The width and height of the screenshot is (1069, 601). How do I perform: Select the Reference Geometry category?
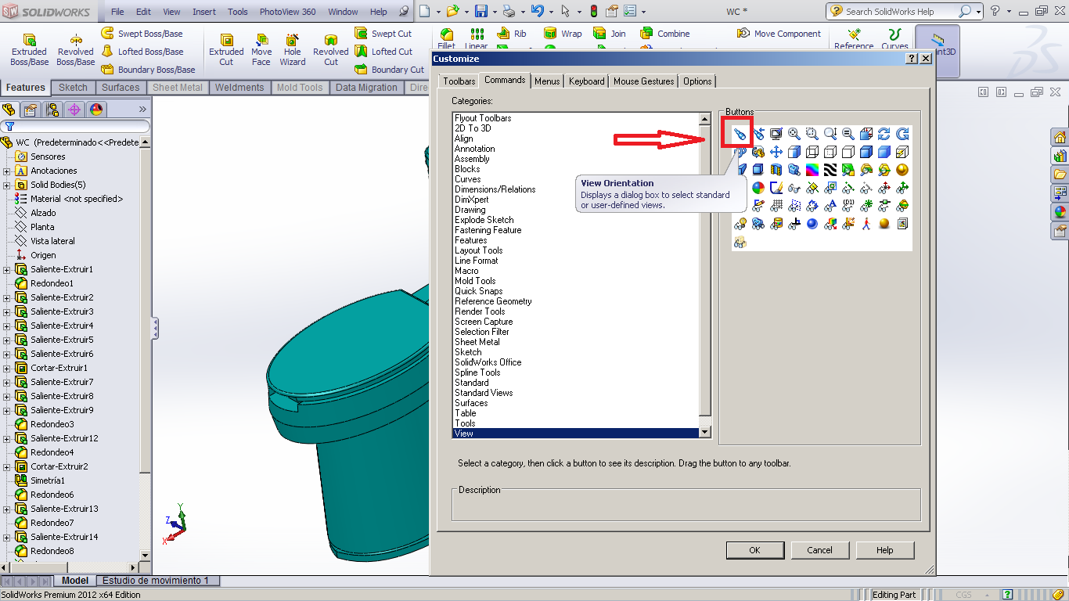[x=493, y=301]
